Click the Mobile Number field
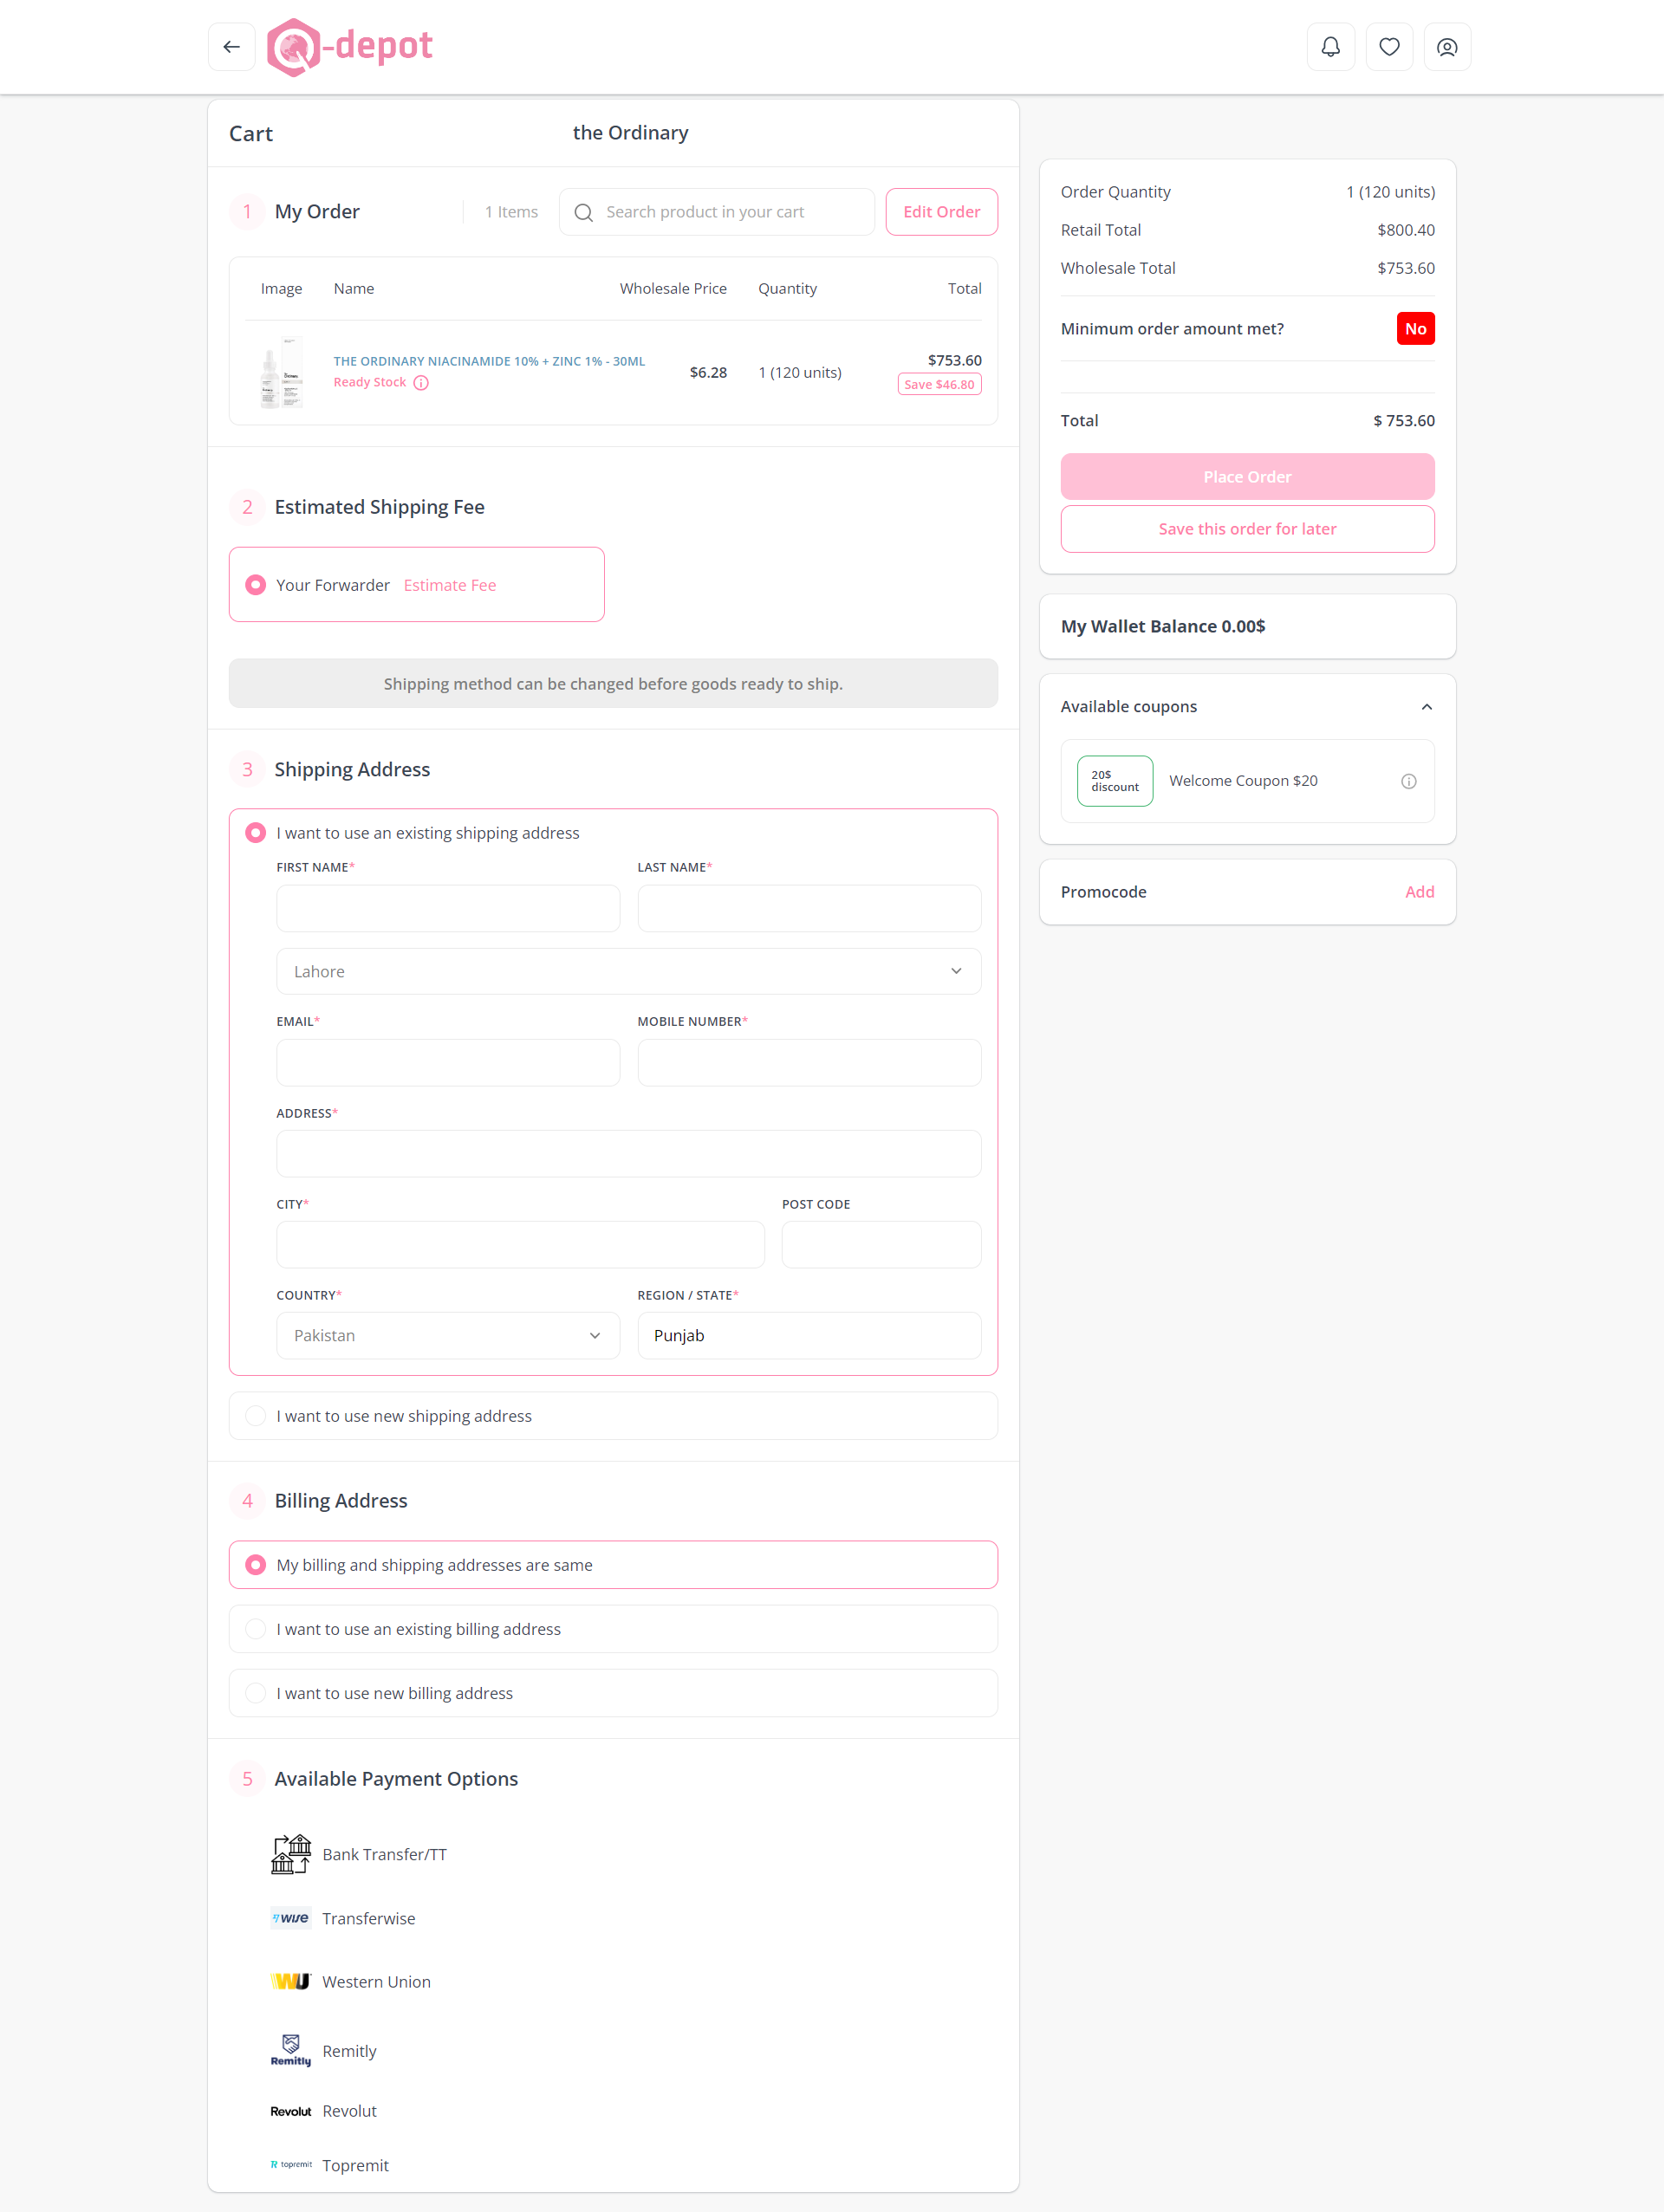The height and width of the screenshot is (2212, 1664). coord(809,1062)
